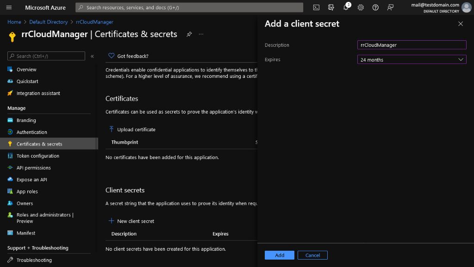The image size is (474, 267).
Task: Open the more options ellipsis beside pin
Action: (201, 34)
